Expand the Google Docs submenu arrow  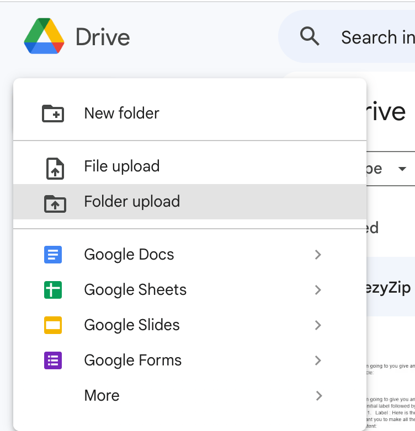[x=318, y=255]
